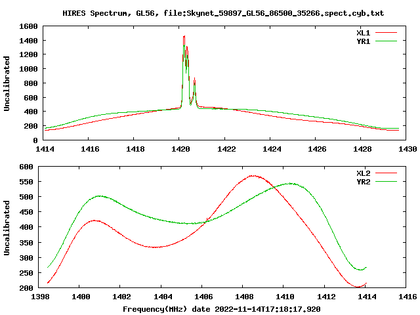This screenshot has height=315, width=420.
Task: Click the 1428 x-axis tick label
Action: [362, 149]
